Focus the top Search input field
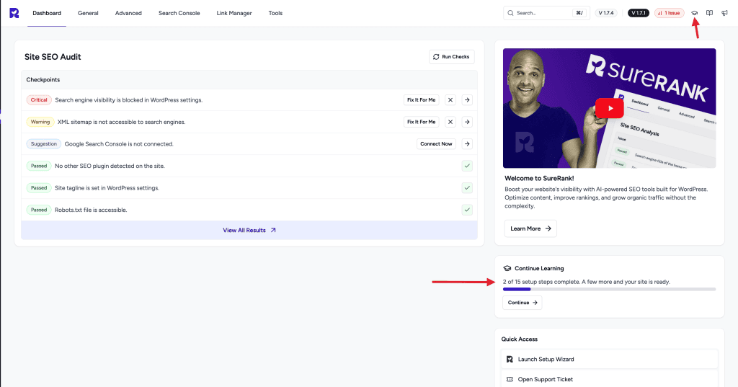The height and width of the screenshot is (387, 738). tap(546, 13)
